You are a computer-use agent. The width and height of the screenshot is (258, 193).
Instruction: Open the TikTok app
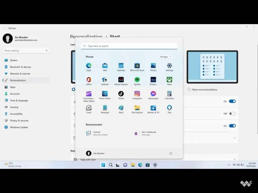[x=121, y=95]
